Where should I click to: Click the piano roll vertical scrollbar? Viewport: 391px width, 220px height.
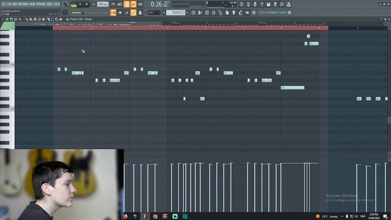click(389, 120)
